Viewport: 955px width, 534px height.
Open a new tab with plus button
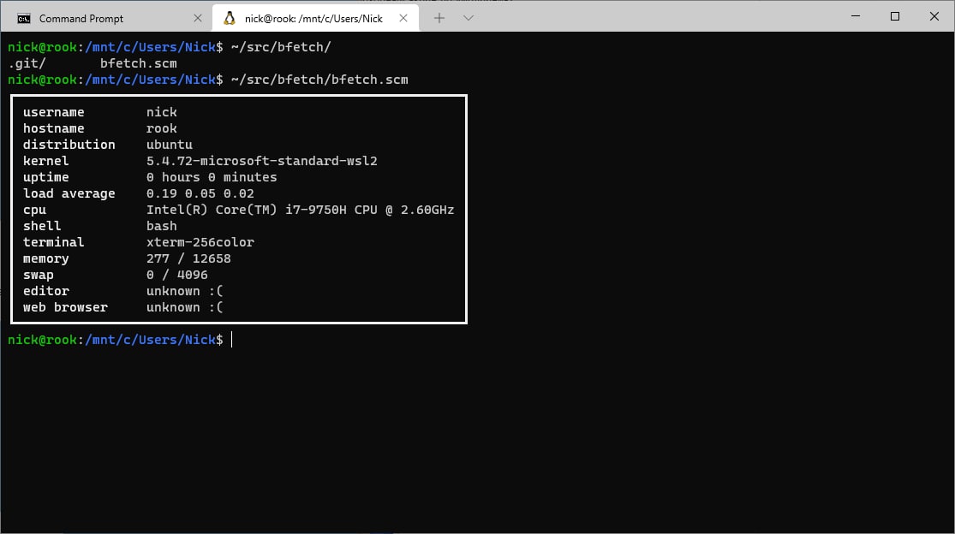(439, 18)
